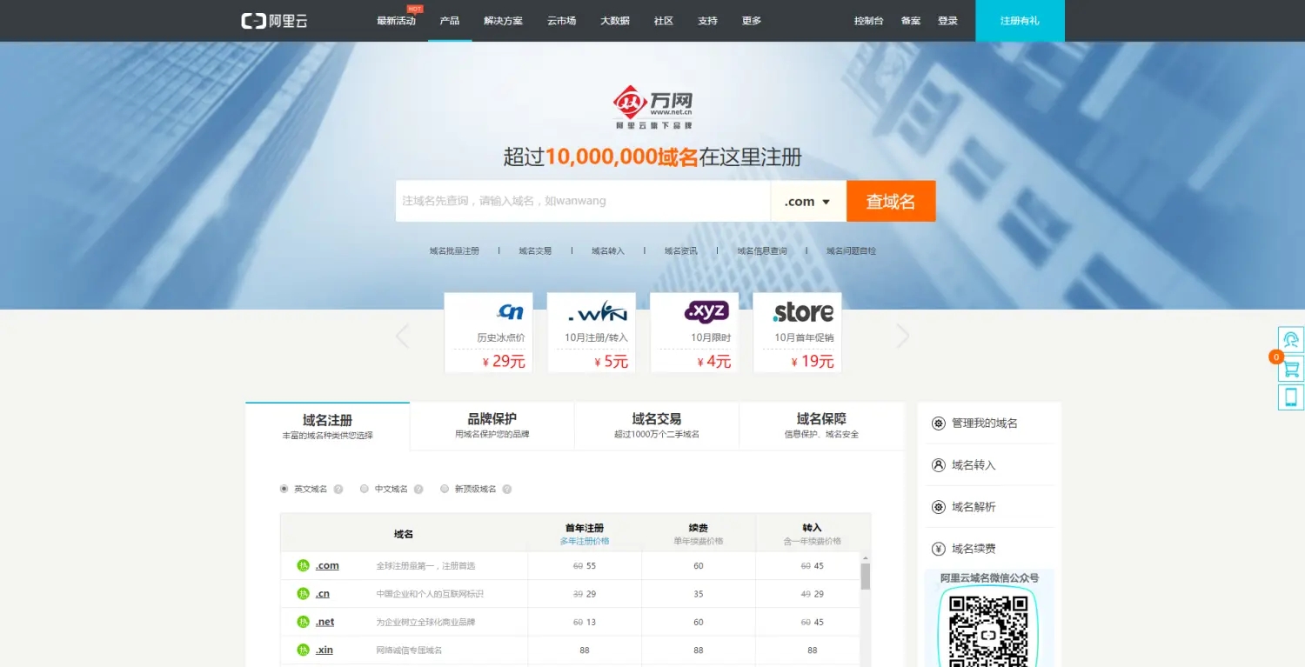This screenshot has width=1305, height=667.
Task: Open customer service headset icon on right edge
Action: click(x=1291, y=339)
